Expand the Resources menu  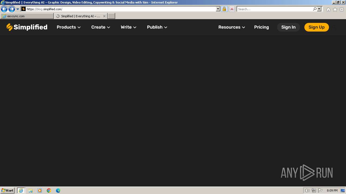coord(232,27)
